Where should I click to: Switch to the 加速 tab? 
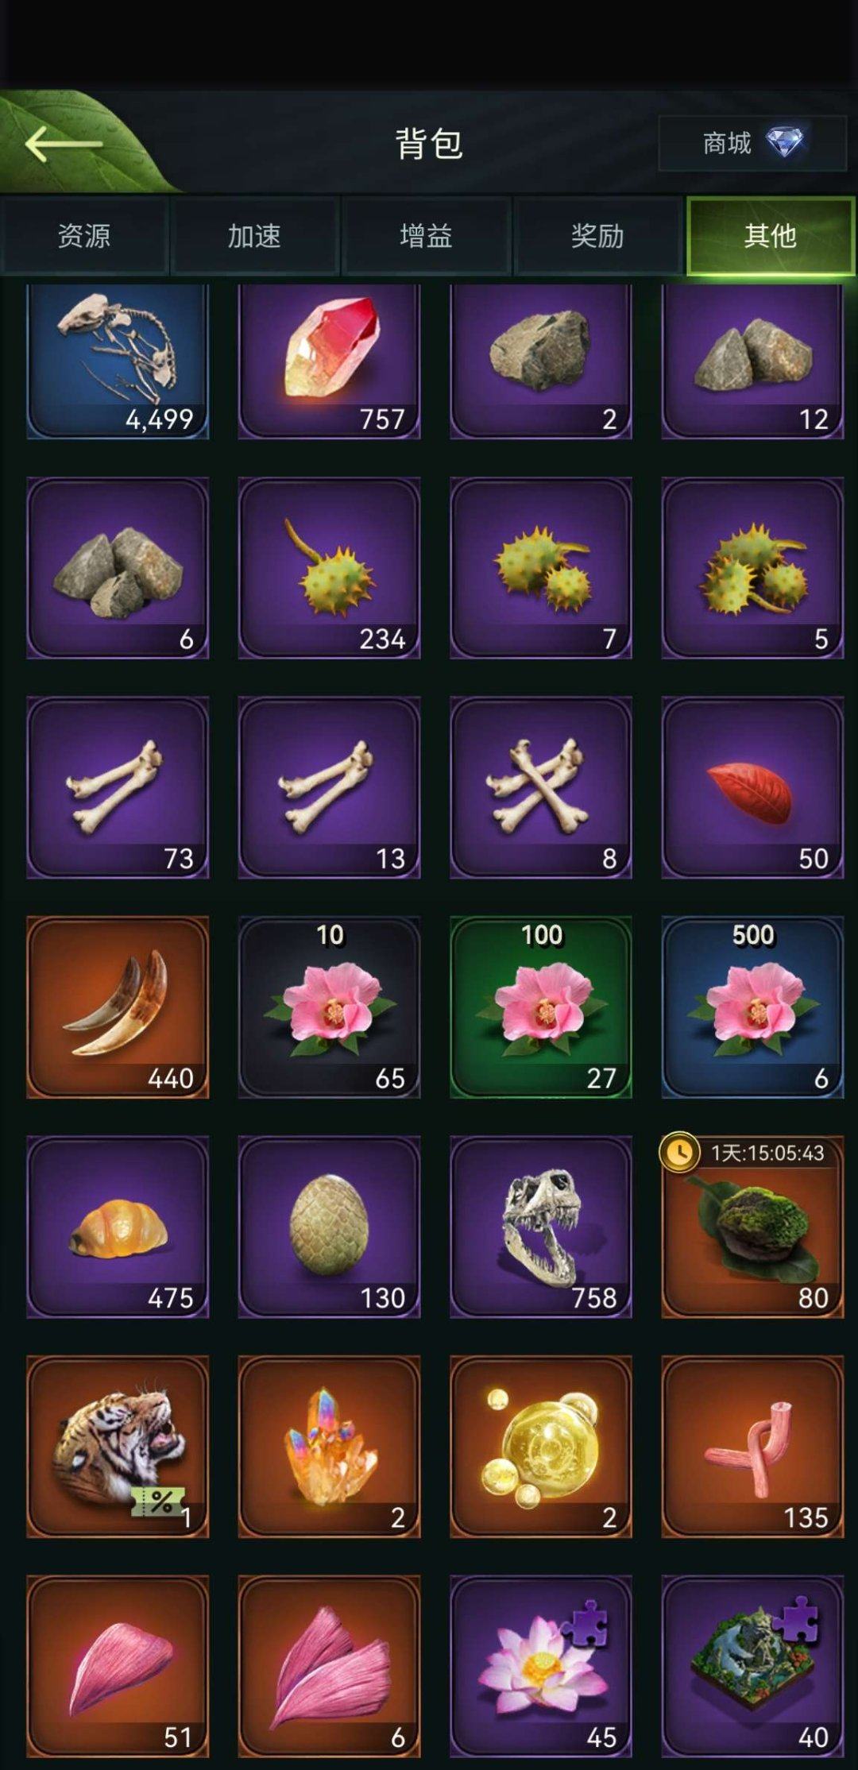254,236
